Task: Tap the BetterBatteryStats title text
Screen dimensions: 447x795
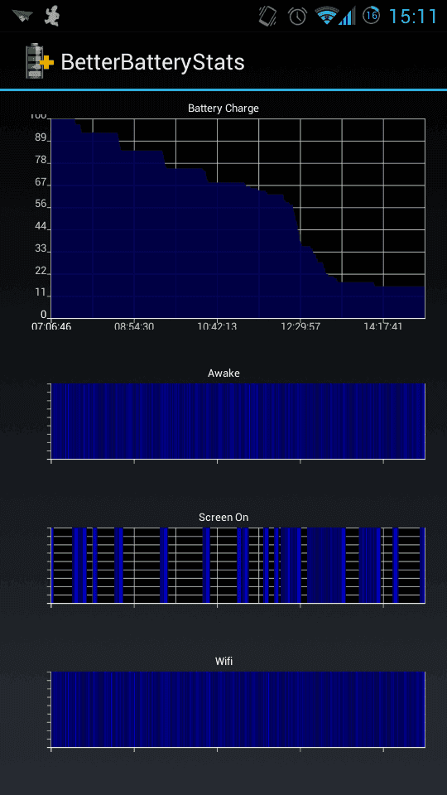Action: (x=152, y=62)
